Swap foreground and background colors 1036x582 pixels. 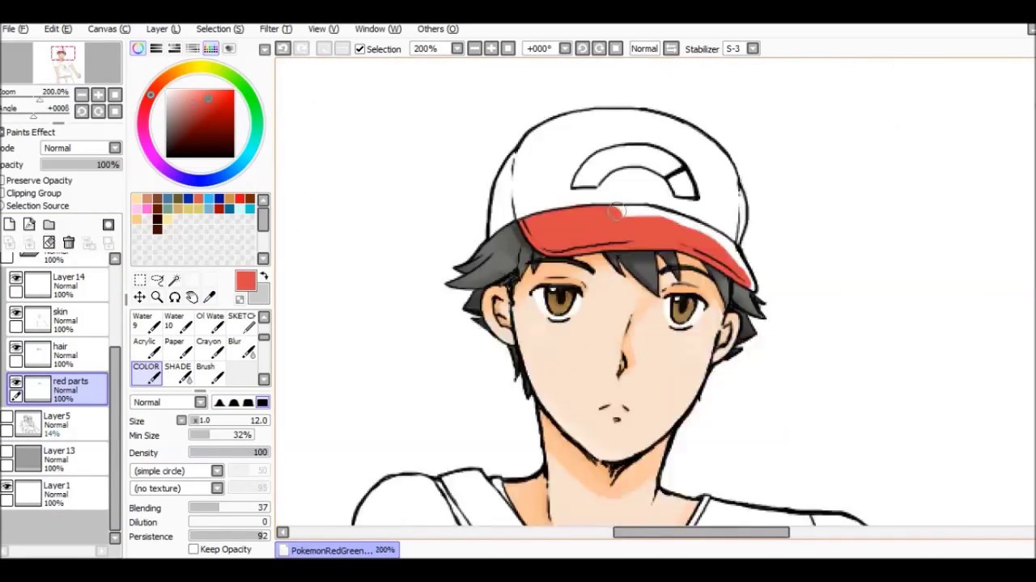click(263, 276)
